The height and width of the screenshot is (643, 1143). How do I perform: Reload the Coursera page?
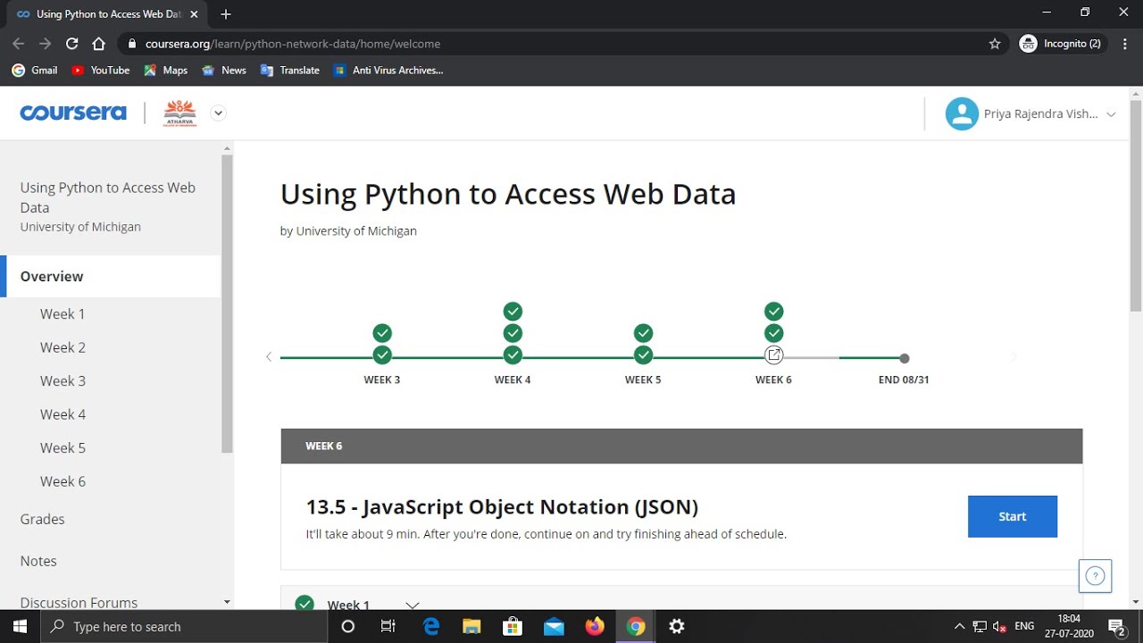72,43
